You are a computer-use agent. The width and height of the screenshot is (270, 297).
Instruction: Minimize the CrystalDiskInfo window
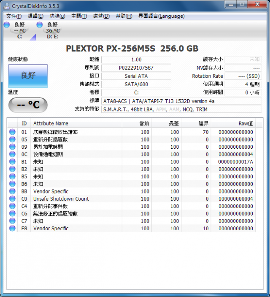(231, 4)
